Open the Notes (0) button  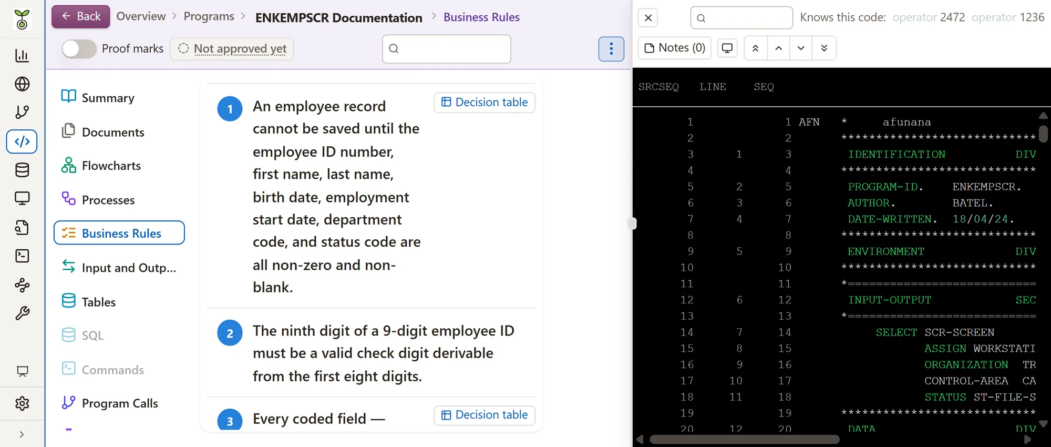(x=675, y=48)
